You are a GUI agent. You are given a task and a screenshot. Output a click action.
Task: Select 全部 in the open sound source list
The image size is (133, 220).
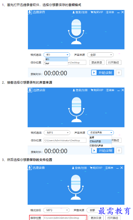pyautogui.click(x=101, y=137)
